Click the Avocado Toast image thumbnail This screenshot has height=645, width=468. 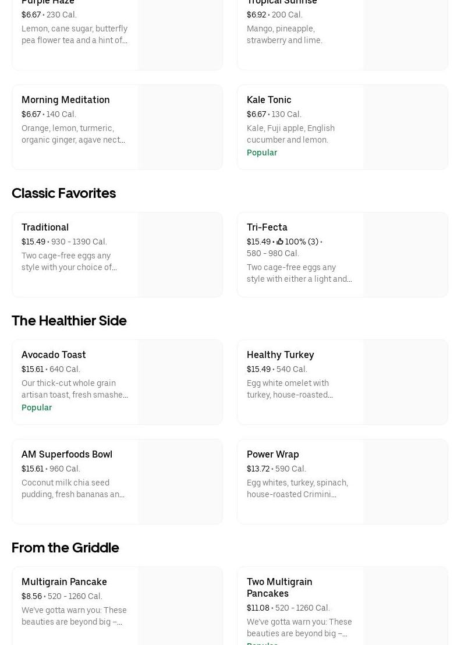(x=180, y=382)
